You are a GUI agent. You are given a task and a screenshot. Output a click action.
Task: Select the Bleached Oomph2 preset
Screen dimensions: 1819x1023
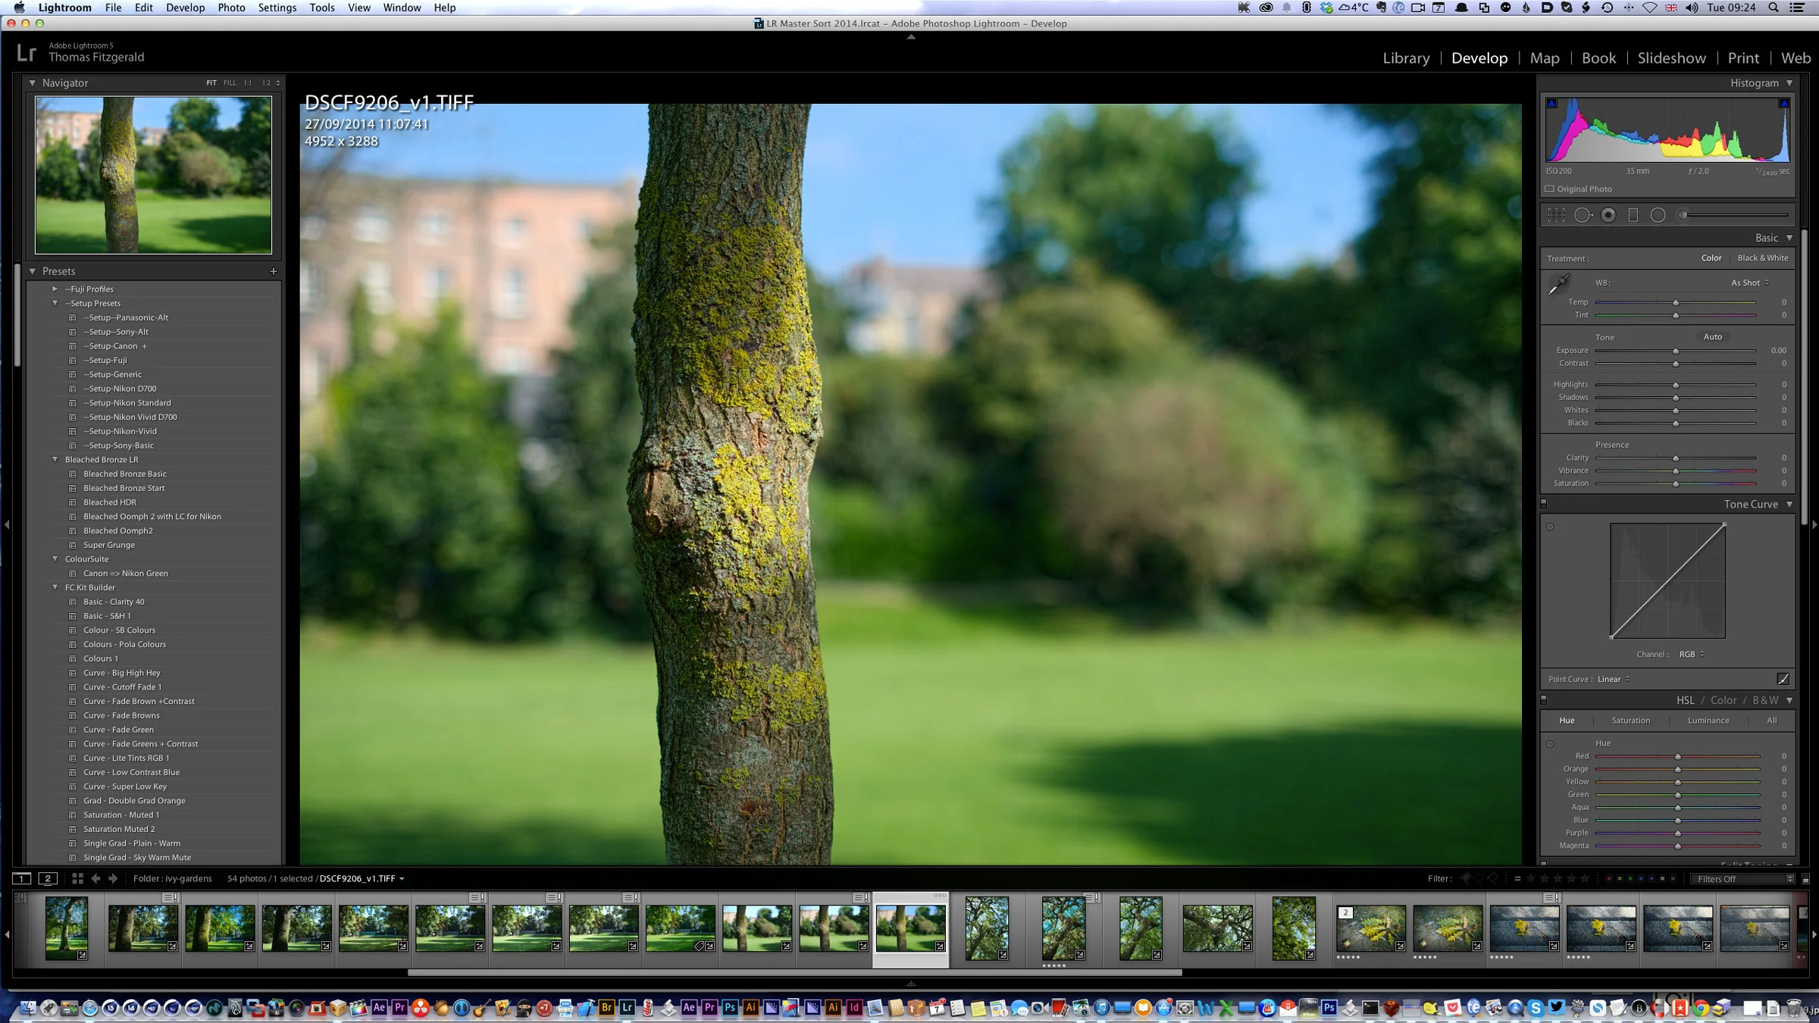(119, 530)
